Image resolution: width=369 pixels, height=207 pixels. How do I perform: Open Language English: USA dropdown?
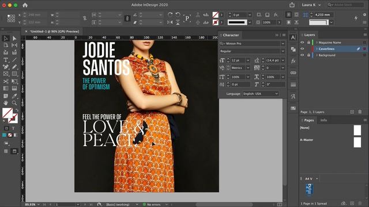point(260,94)
